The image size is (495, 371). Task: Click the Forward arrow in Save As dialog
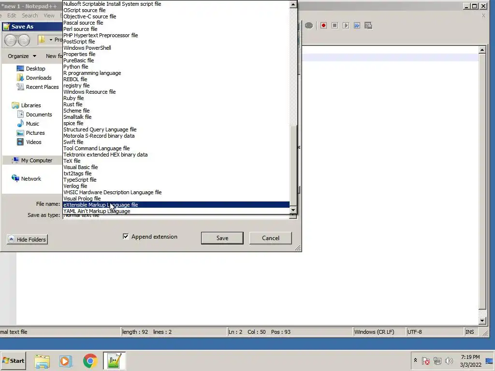[24, 41]
